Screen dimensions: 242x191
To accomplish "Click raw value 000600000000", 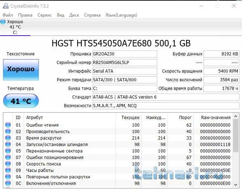I will [x=215, y=138].
